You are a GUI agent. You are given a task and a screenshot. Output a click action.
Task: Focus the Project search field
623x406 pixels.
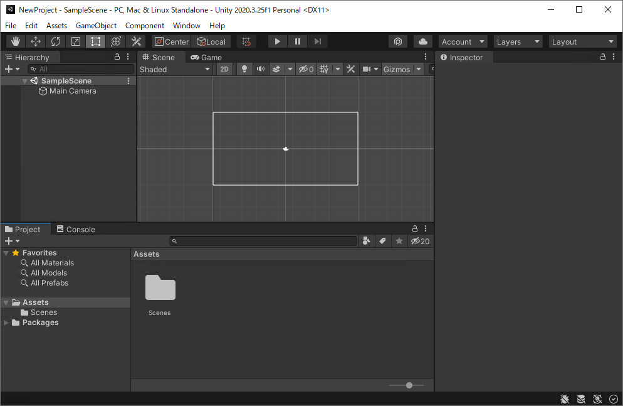(x=264, y=241)
